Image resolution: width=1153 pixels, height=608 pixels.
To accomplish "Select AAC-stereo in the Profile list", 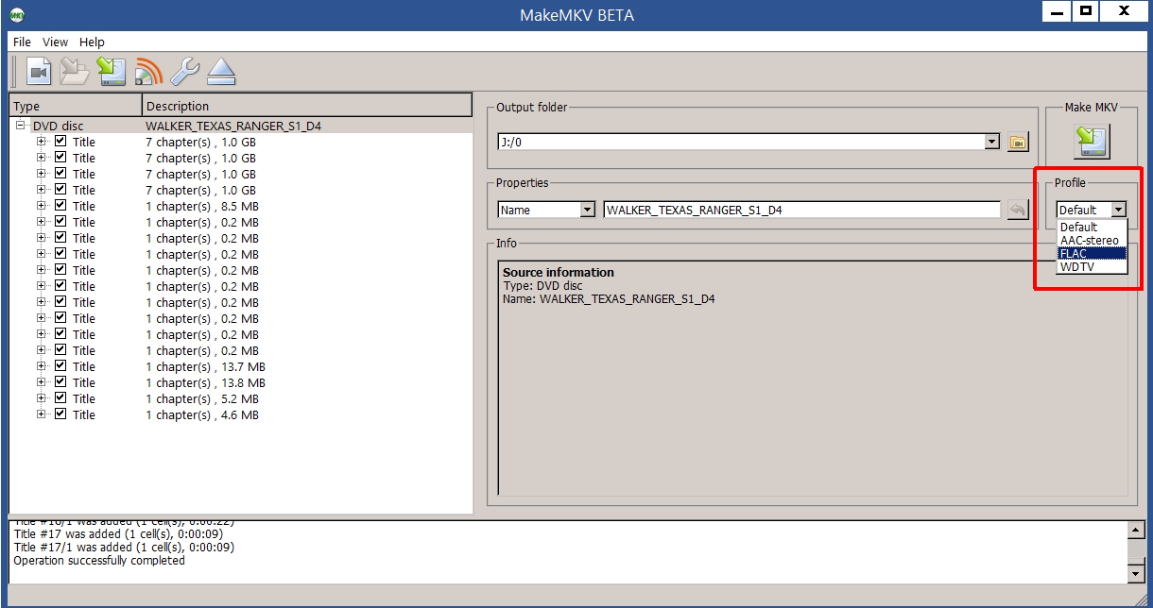I will pyautogui.click(x=1093, y=240).
